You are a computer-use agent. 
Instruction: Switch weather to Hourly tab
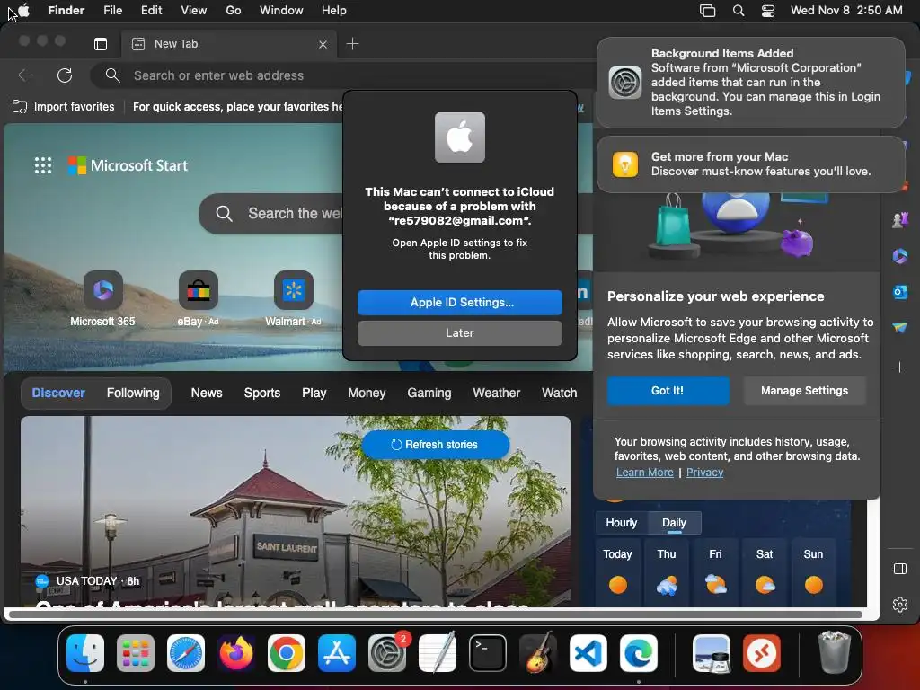(622, 523)
